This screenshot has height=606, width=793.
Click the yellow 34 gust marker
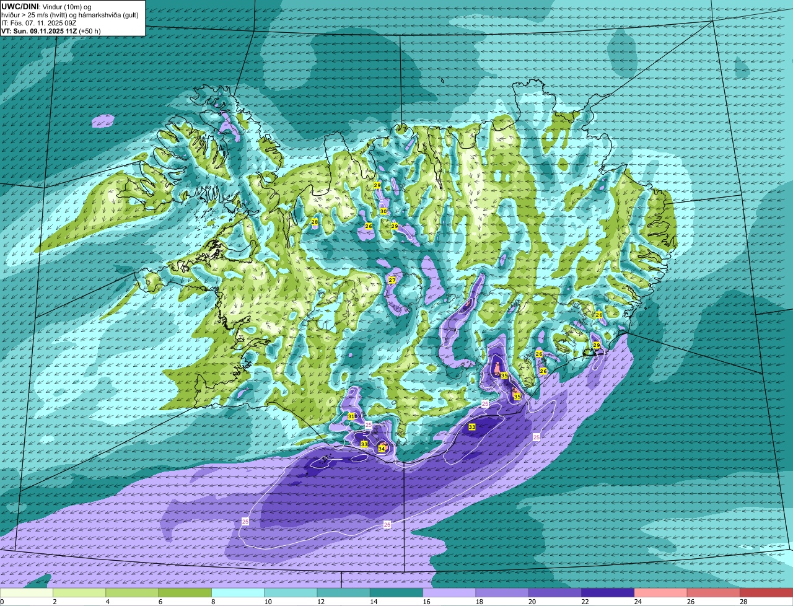coord(382,449)
